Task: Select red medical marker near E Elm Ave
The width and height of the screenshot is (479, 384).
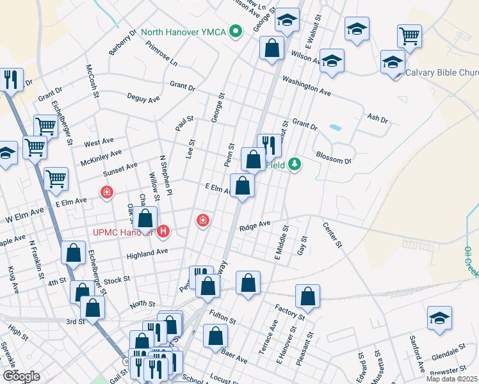Action: 106,192
